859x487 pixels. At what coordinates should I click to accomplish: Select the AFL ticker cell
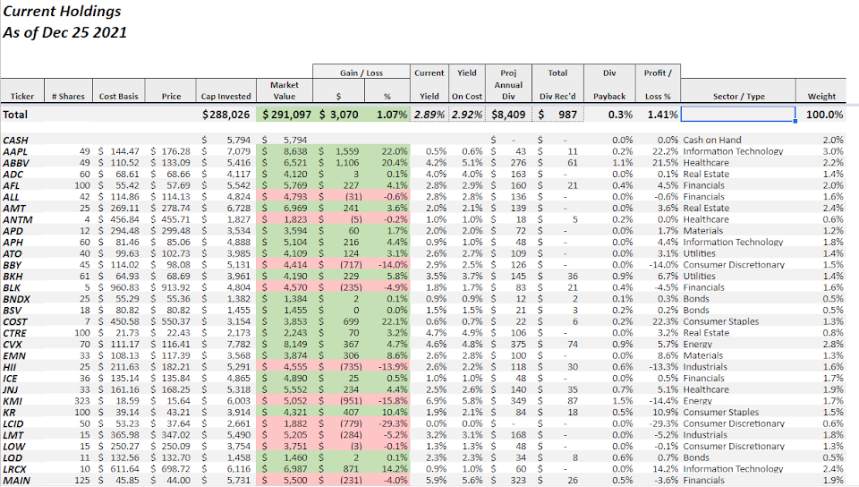[x=12, y=185]
